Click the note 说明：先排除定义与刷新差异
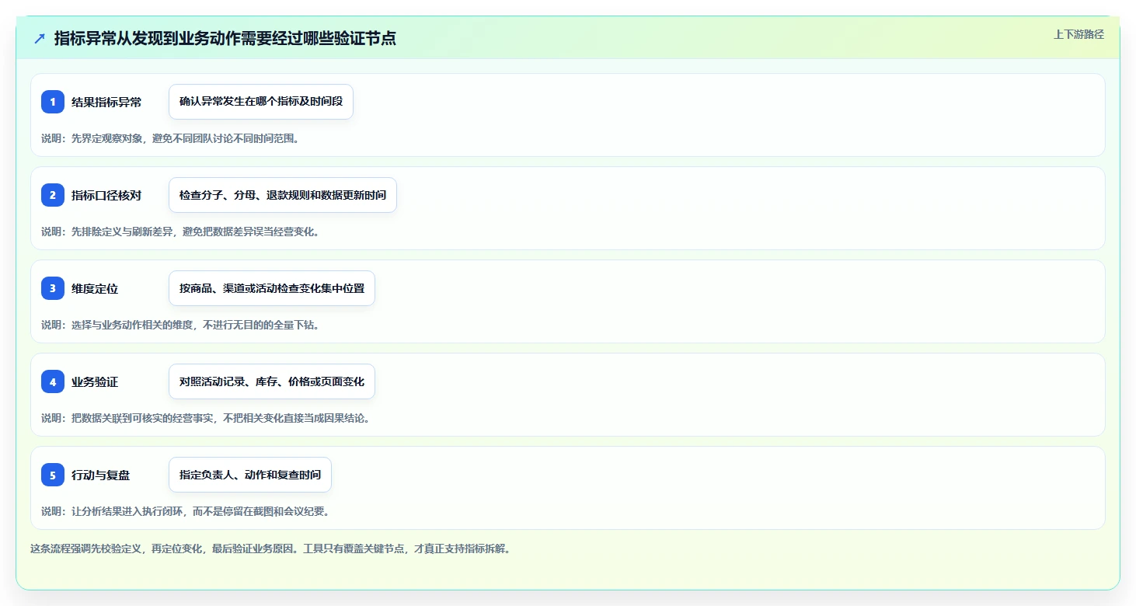 (x=180, y=232)
